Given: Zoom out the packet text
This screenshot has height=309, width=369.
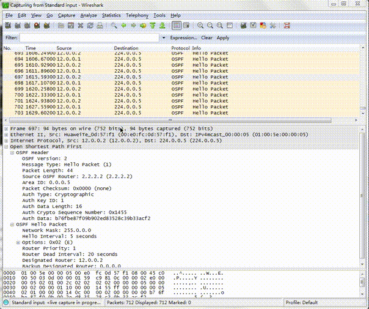Looking at the screenshot, I should 210,26.
